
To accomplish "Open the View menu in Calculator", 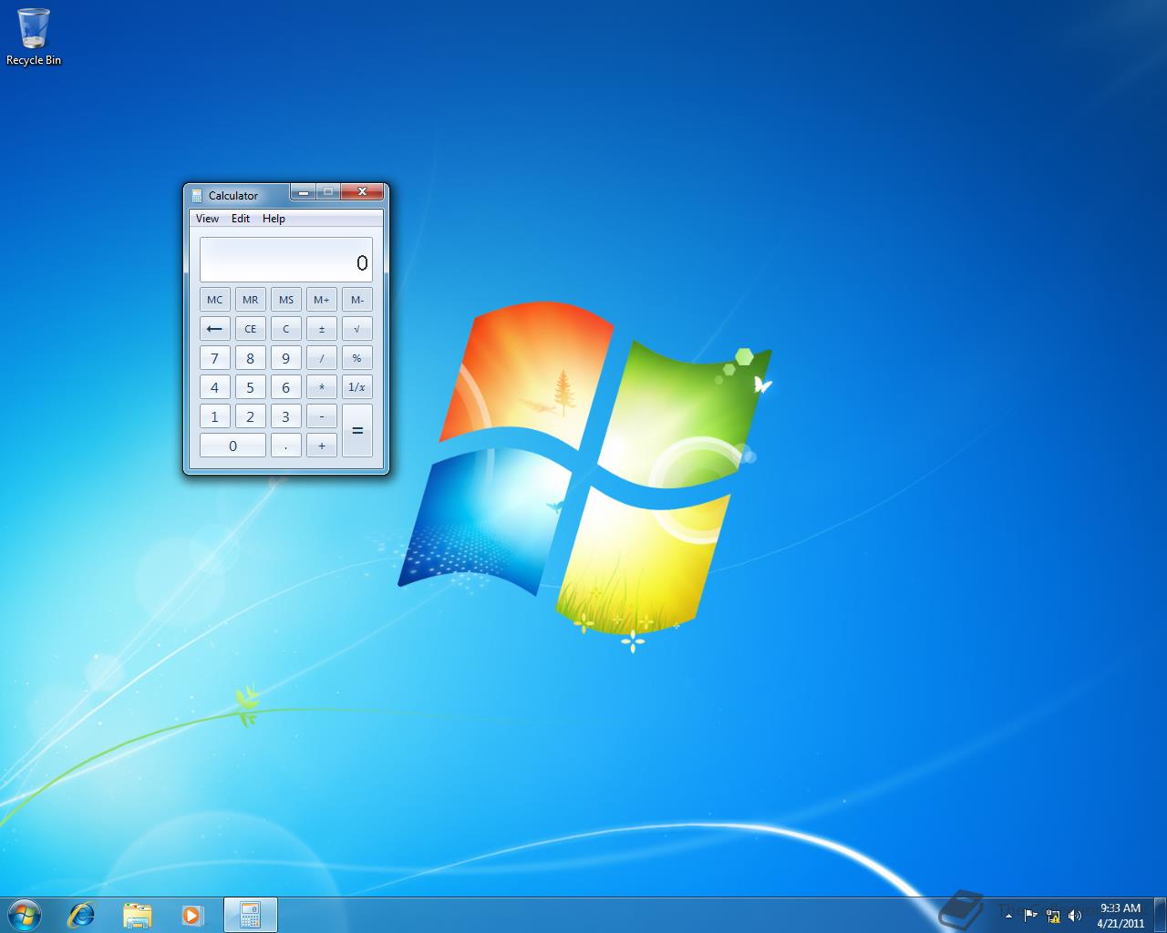I will pos(207,219).
